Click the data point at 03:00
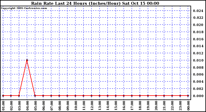The width and height of the screenshot is (206, 112). tap(19, 96)
